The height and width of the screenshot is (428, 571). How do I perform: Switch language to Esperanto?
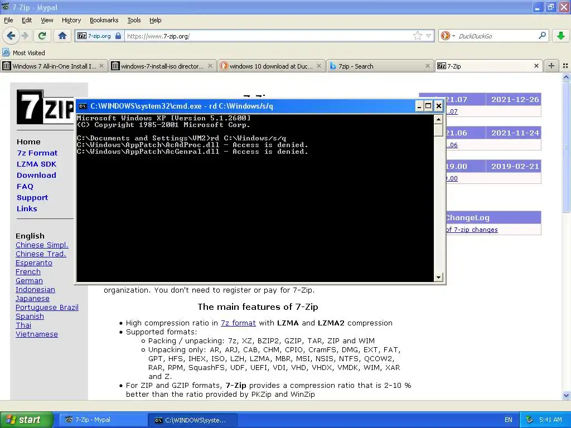[34, 263]
